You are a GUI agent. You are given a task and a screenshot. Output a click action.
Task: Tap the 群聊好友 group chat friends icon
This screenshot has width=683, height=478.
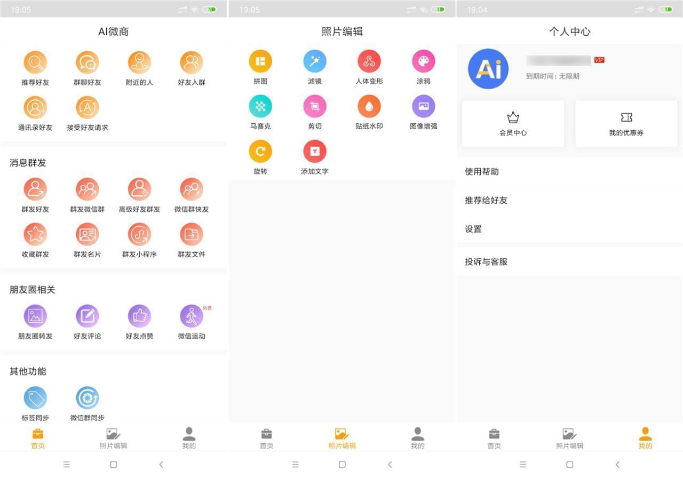click(x=88, y=62)
